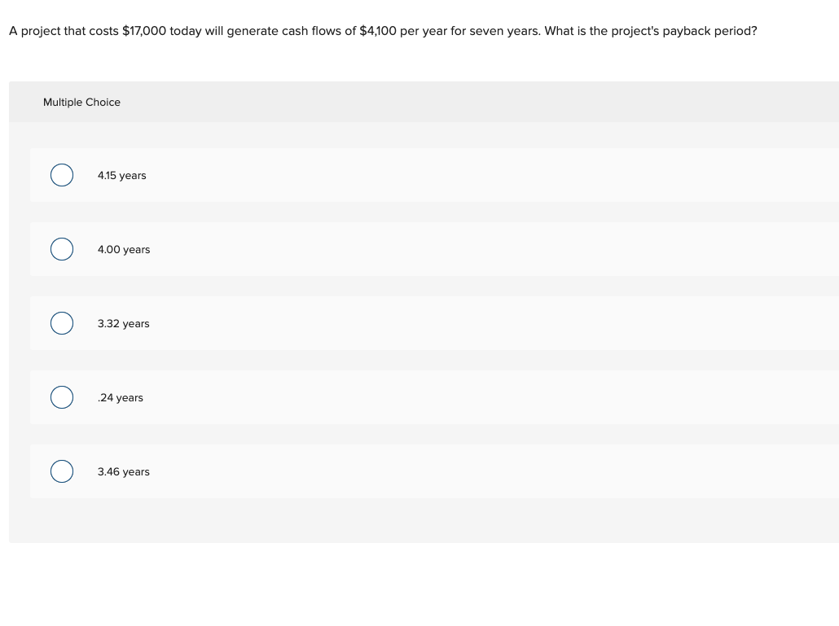The image size is (839, 626).
Task: Select the radio button for 4.00 years
Action: pos(62,249)
